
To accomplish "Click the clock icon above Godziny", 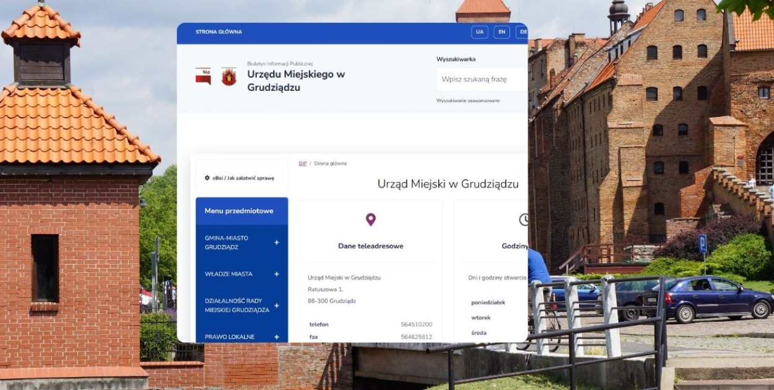I will (524, 219).
